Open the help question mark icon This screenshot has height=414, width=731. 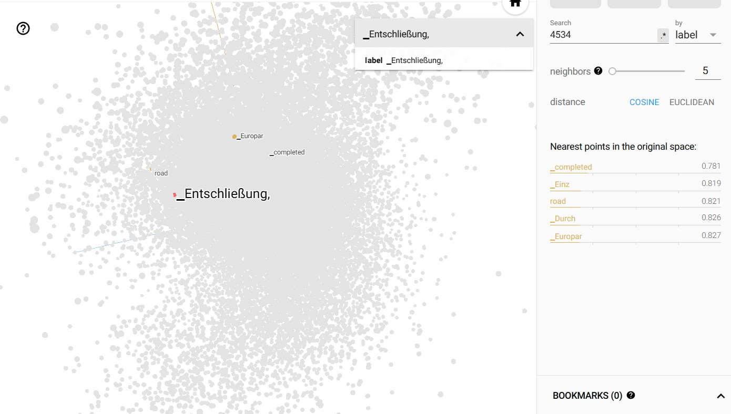point(23,28)
